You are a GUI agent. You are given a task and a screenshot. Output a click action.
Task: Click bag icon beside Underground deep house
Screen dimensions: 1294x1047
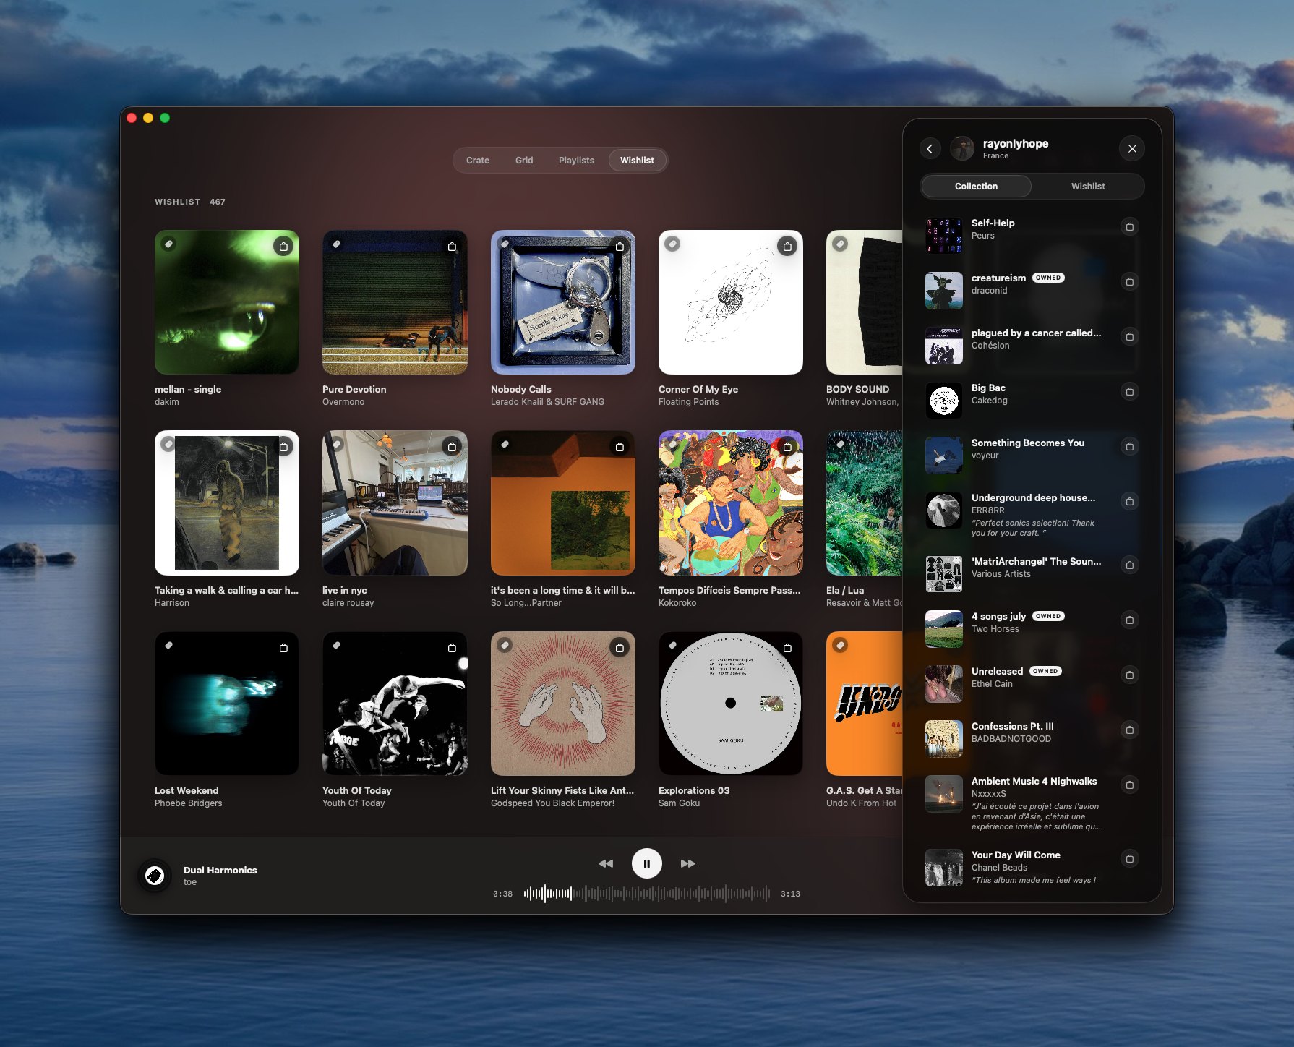(x=1130, y=501)
